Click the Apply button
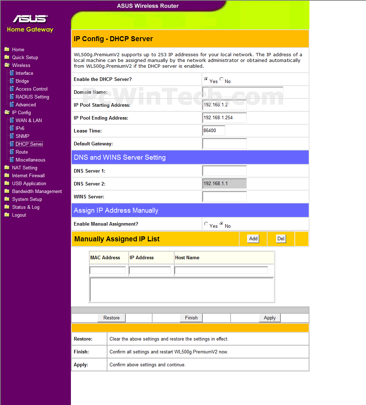The image size is (366, 405). click(x=270, y=318)
